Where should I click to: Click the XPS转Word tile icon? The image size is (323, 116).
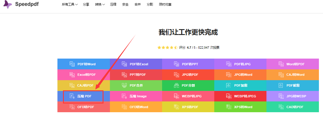pos(229,107)
